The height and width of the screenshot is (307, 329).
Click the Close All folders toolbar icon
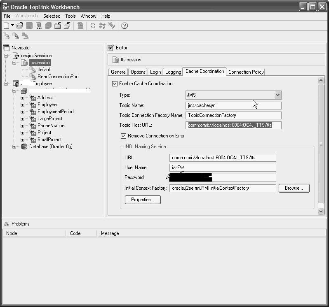pyautogui.click(x=67, y=26)
